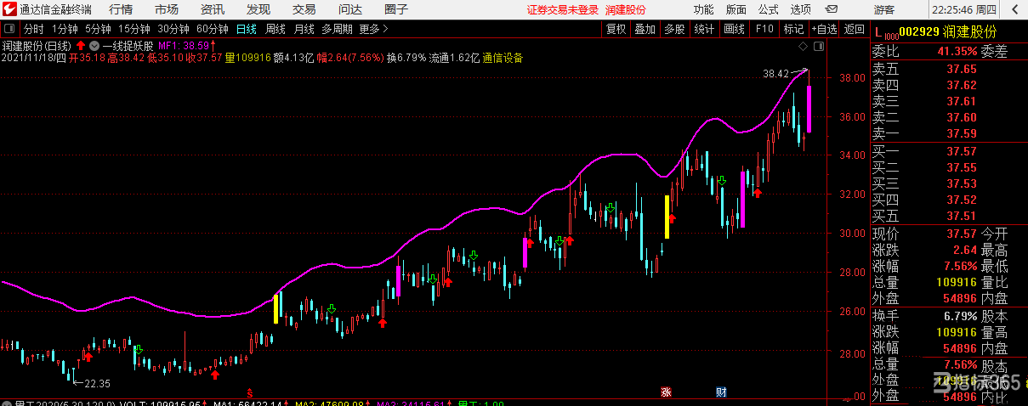Switch to the 15分钟 period tab
This screenshot has width=1028, height=406.
pyautogui.click(x=134, y=29)
